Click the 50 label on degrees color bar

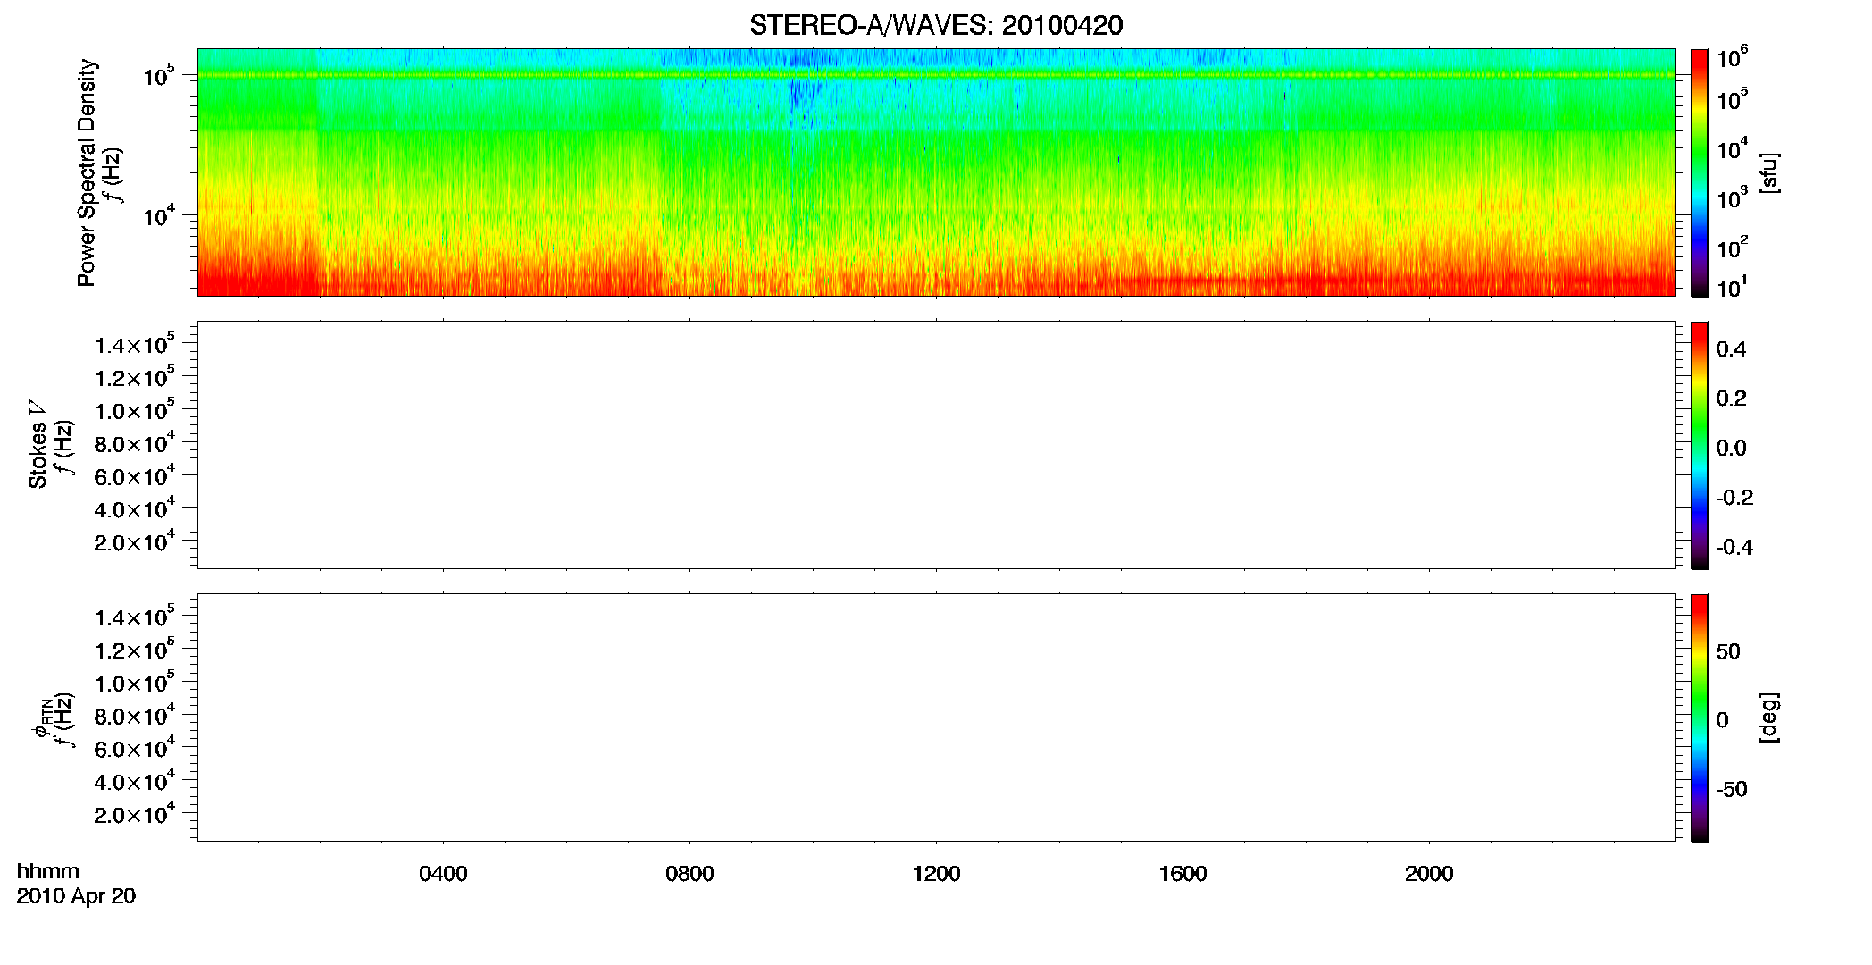coord(1728,651)
